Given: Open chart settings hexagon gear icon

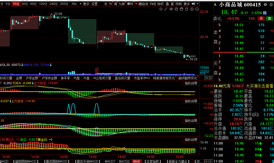Looking at the screenshot, I should [161, 9].
